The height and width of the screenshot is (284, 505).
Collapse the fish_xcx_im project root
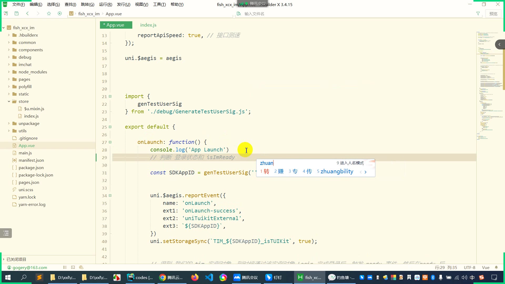tap(3, 28)
